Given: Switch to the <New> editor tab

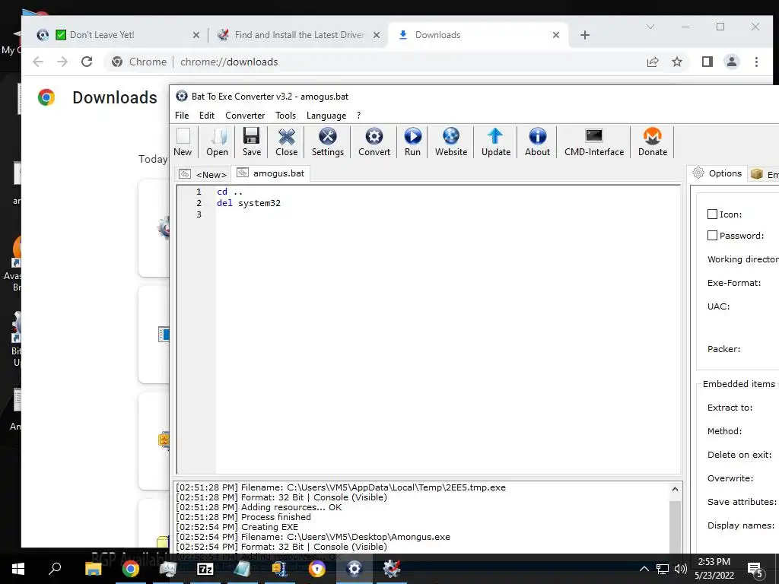Looking at the screenshot, I should [203, 174].
